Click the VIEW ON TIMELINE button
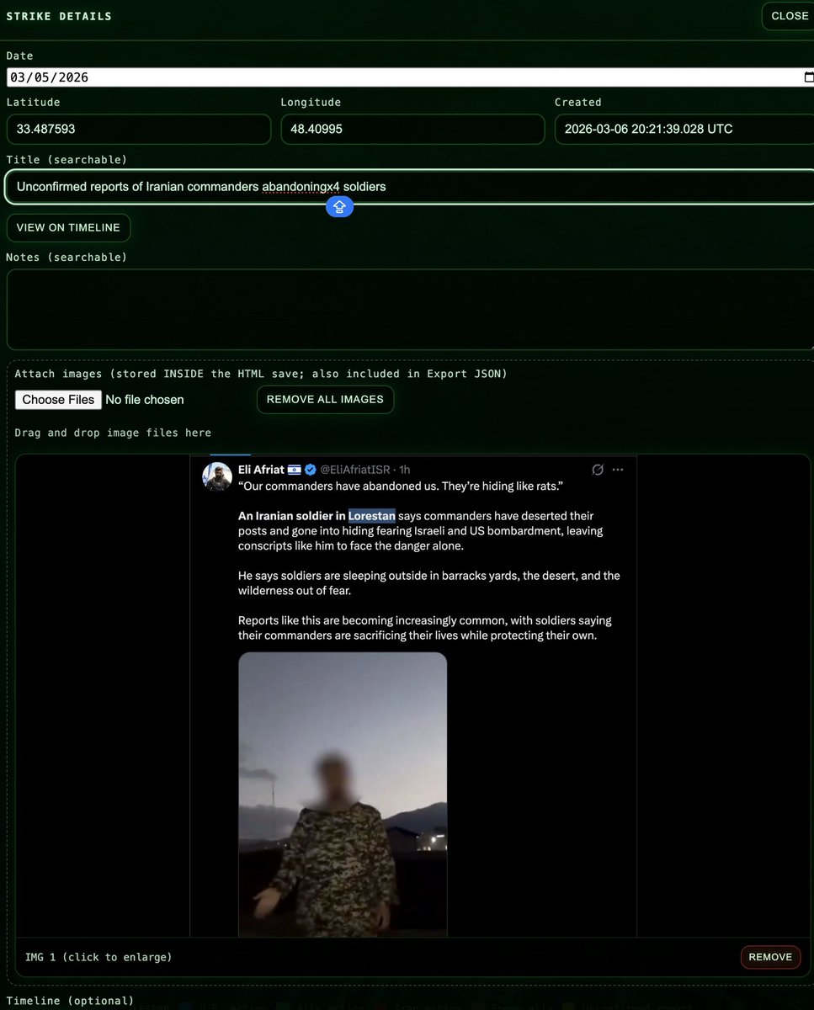This screenshot has height=1010, width=814. click(x=68, y=227)
